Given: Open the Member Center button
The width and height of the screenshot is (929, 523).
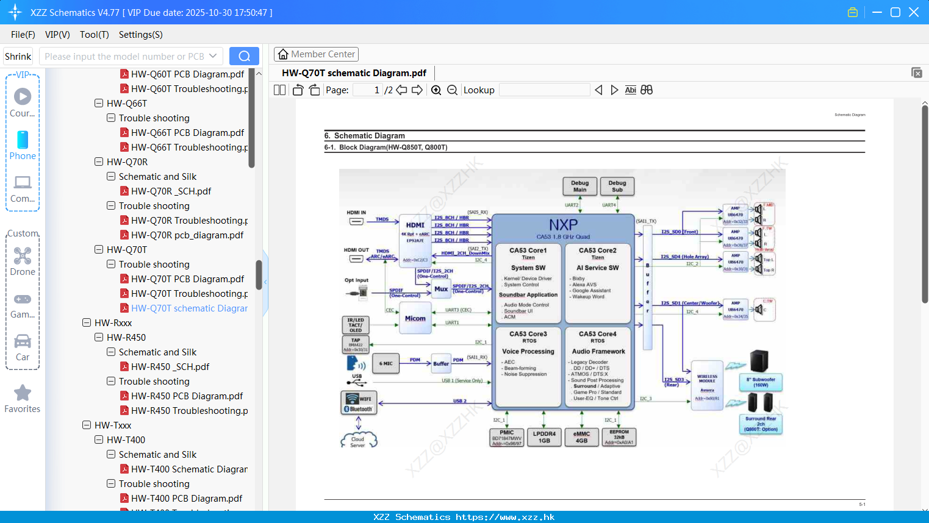Looking at the screenshot, I should (x=316, y=54).
